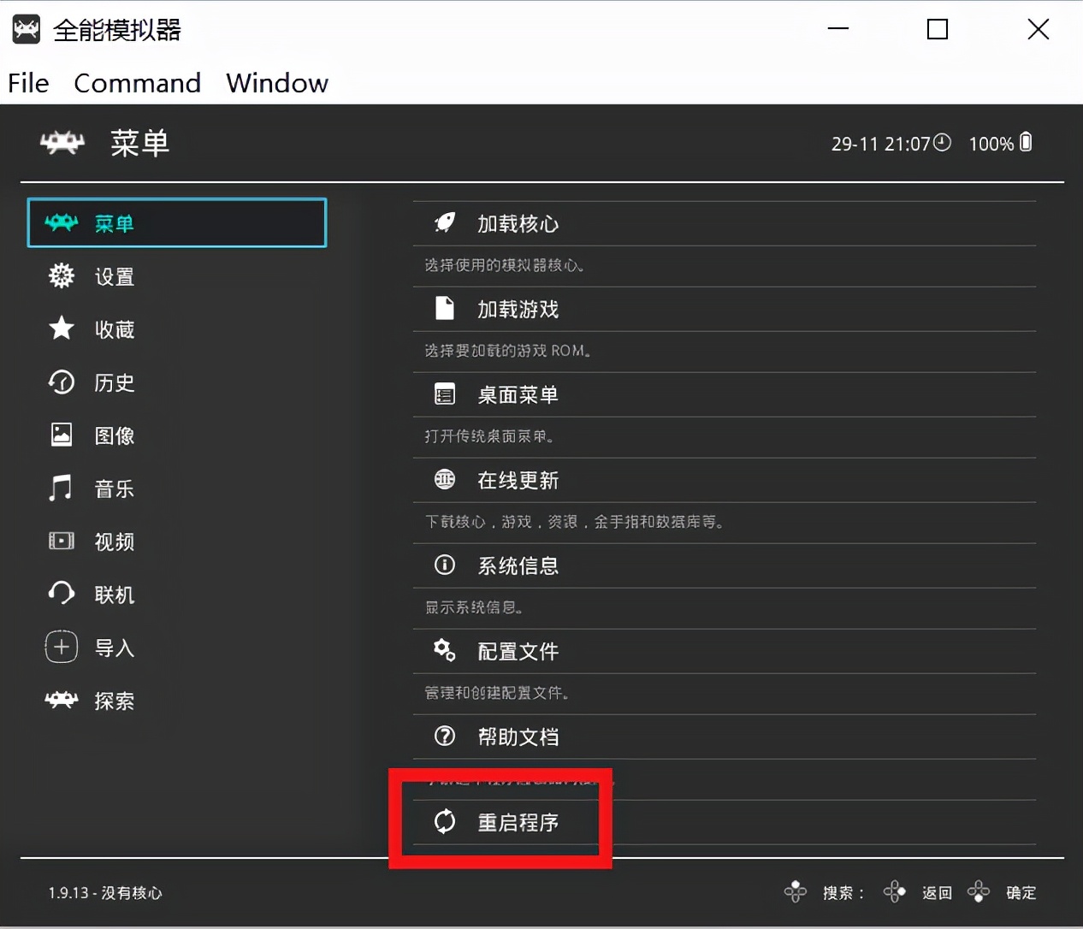Select 系统信息 to show system info

tap(518, 565)
